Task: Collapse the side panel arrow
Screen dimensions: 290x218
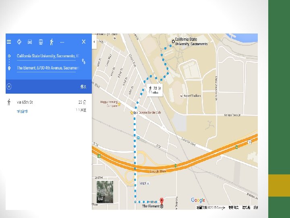Action: tap(94, 42)
